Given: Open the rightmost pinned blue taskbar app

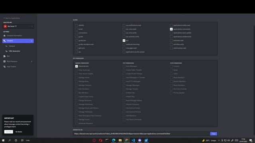Looking at the screenshot, I should 146,140.
